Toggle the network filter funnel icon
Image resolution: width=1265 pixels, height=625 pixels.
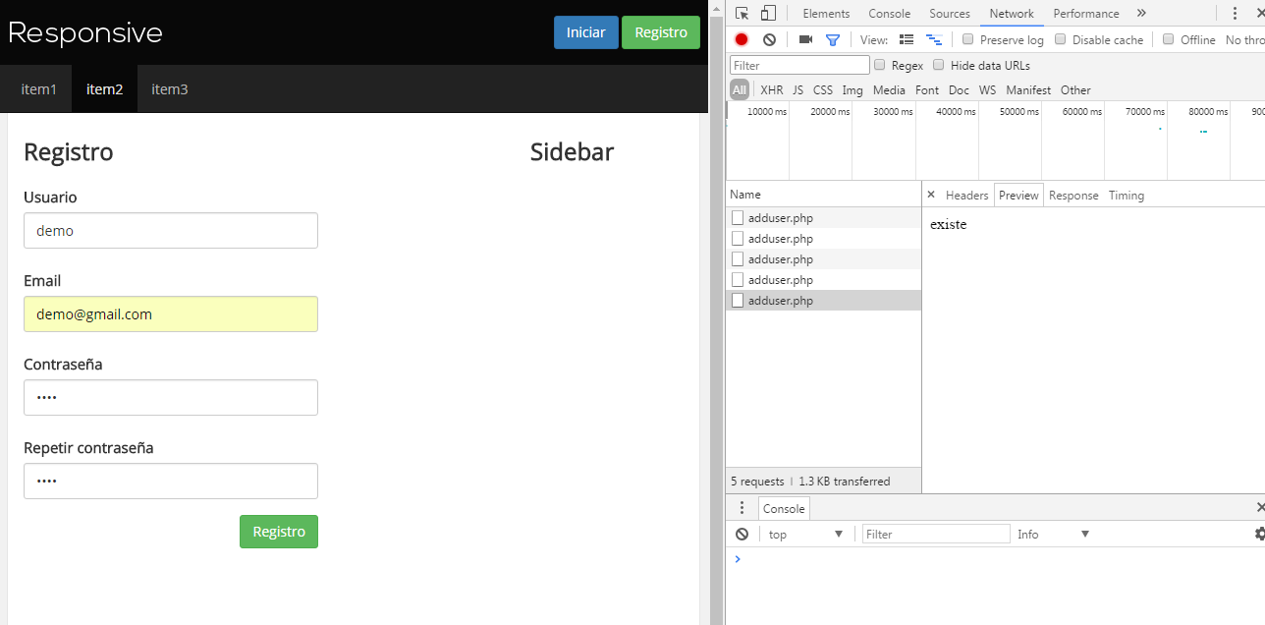click(x=833, y=39)
